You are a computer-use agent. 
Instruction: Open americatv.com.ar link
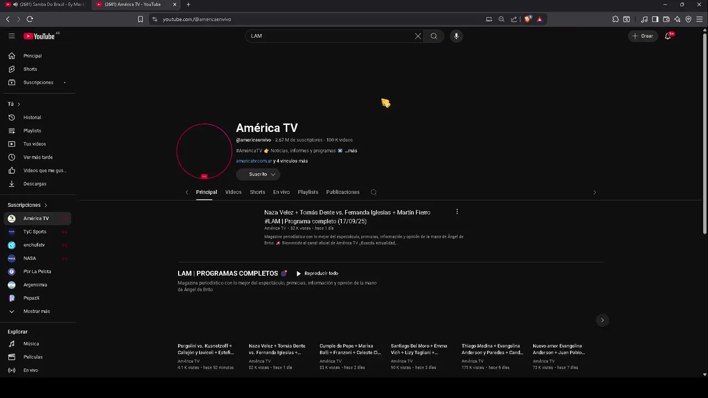pos(254,161)
